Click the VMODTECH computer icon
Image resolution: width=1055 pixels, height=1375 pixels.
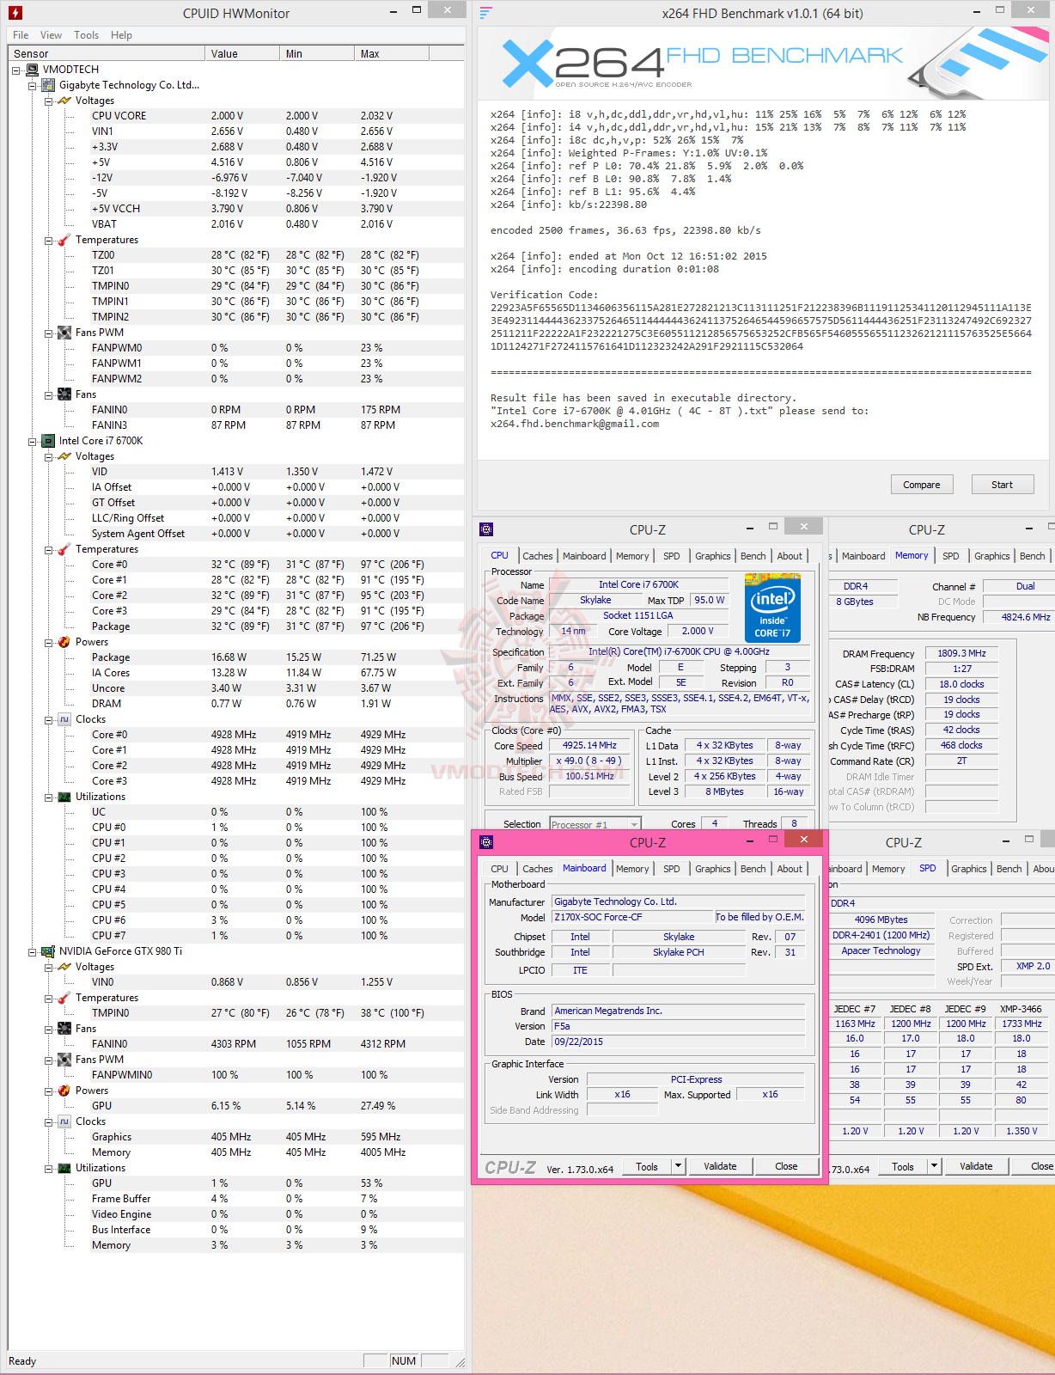coord(33,70)
